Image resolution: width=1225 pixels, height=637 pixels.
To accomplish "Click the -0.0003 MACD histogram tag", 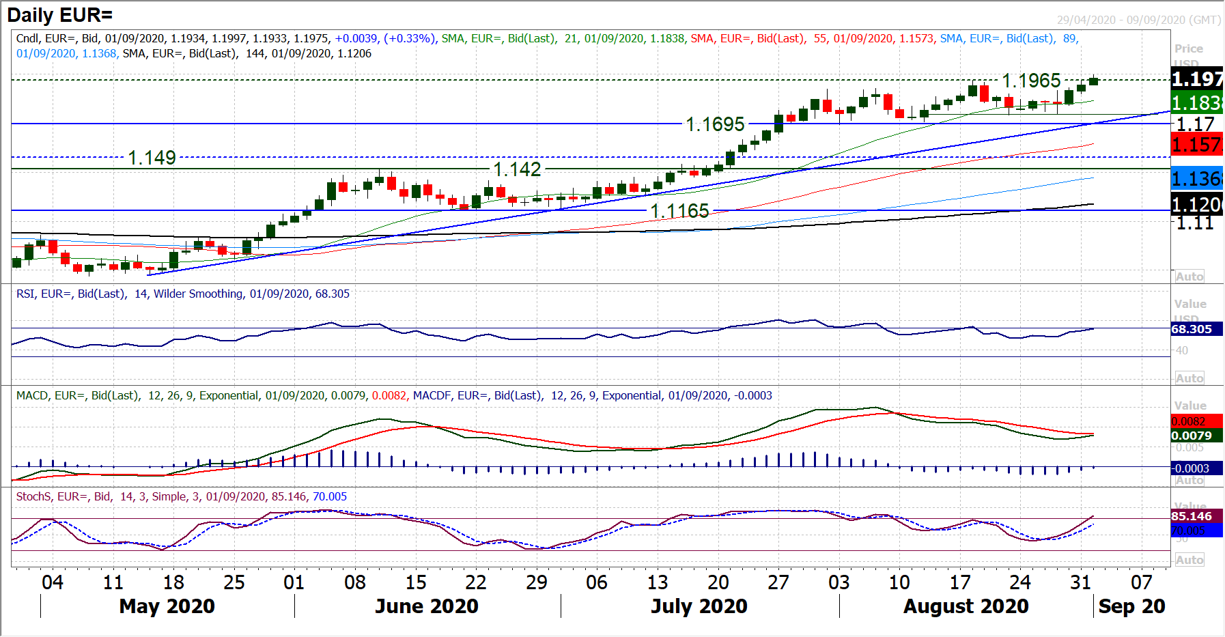I will point(1197,468).
